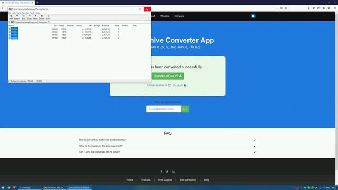
Task: Expand the send converted file via email FAQ
Action: pyautogui.click(x=167, y=152)
